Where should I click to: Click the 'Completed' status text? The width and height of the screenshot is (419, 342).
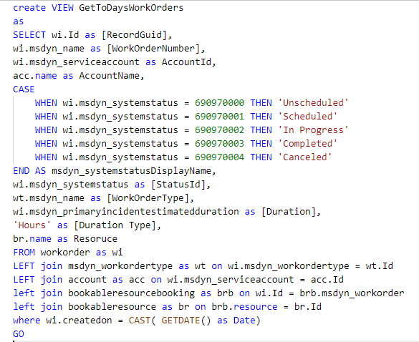pyautogui.click(x=307, y=144)
